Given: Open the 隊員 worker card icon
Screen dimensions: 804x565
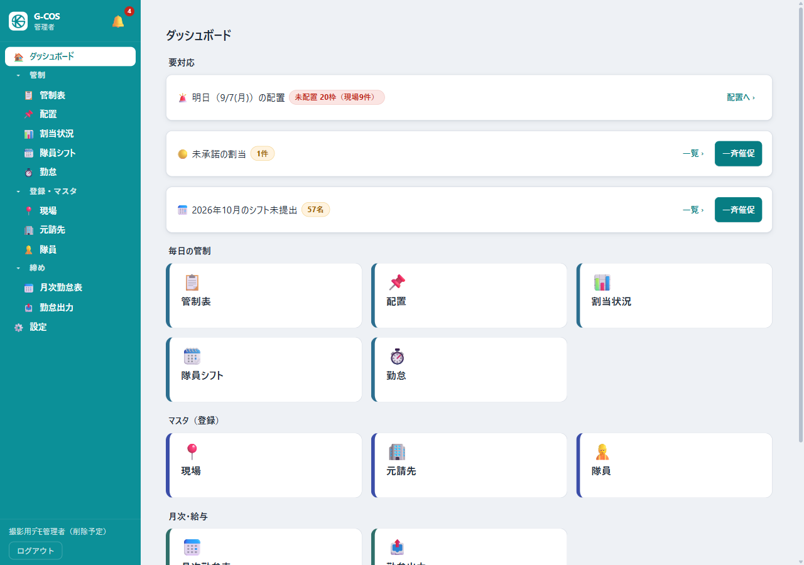Looking at the screenshot, I should 602,452.
